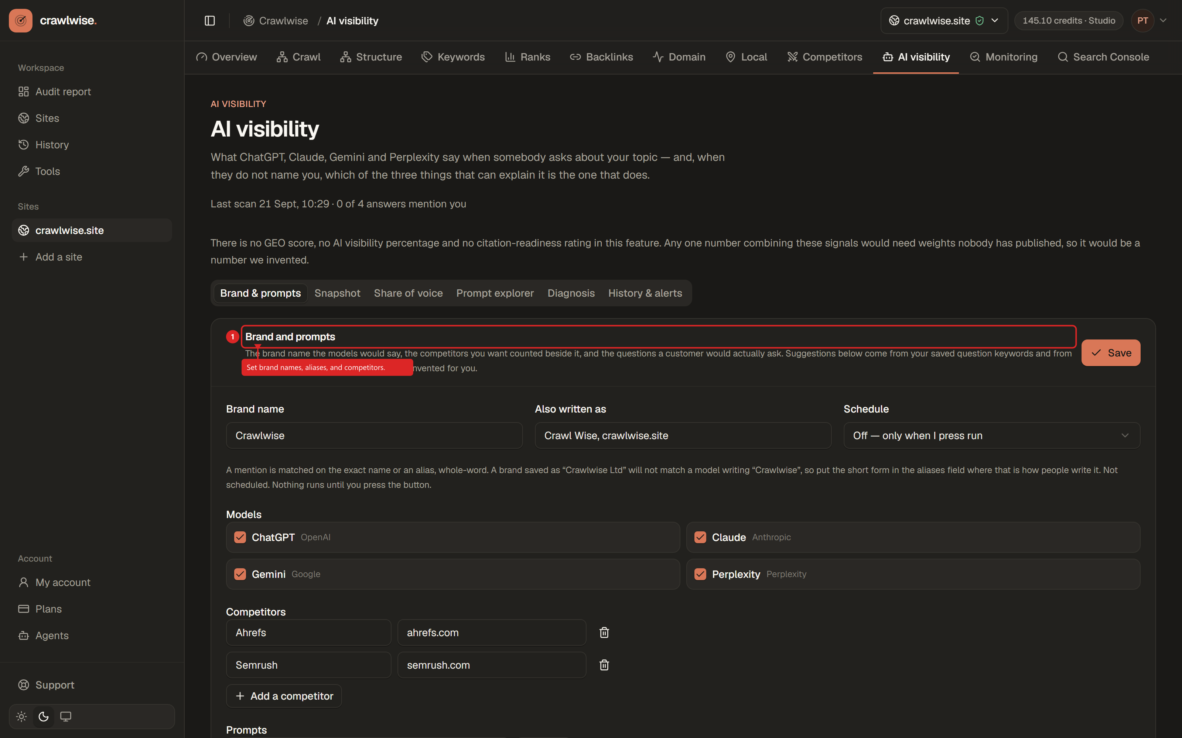This screenshot has height=738, width=1182.
Task: Open the crawlwise.site site selector dropdown
Action: [944, 21]
